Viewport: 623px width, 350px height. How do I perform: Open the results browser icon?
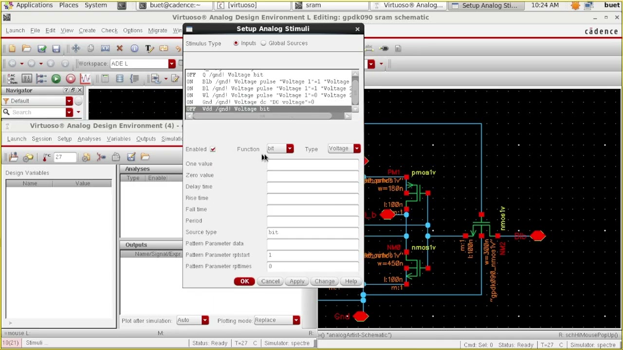click(x=120, y=79)
